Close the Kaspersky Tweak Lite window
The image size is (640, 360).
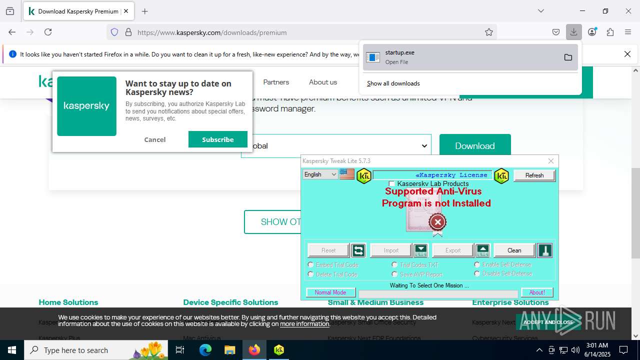(x=551, y=161)
